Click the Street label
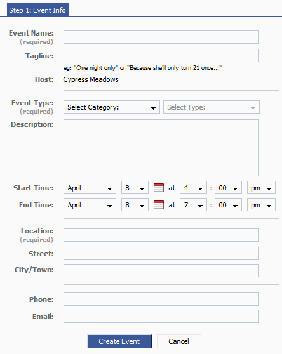The image size is (282, 354). point(41,254)
